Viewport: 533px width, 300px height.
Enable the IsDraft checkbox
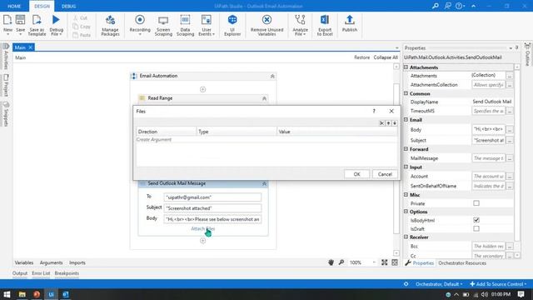tap(476, 228)
